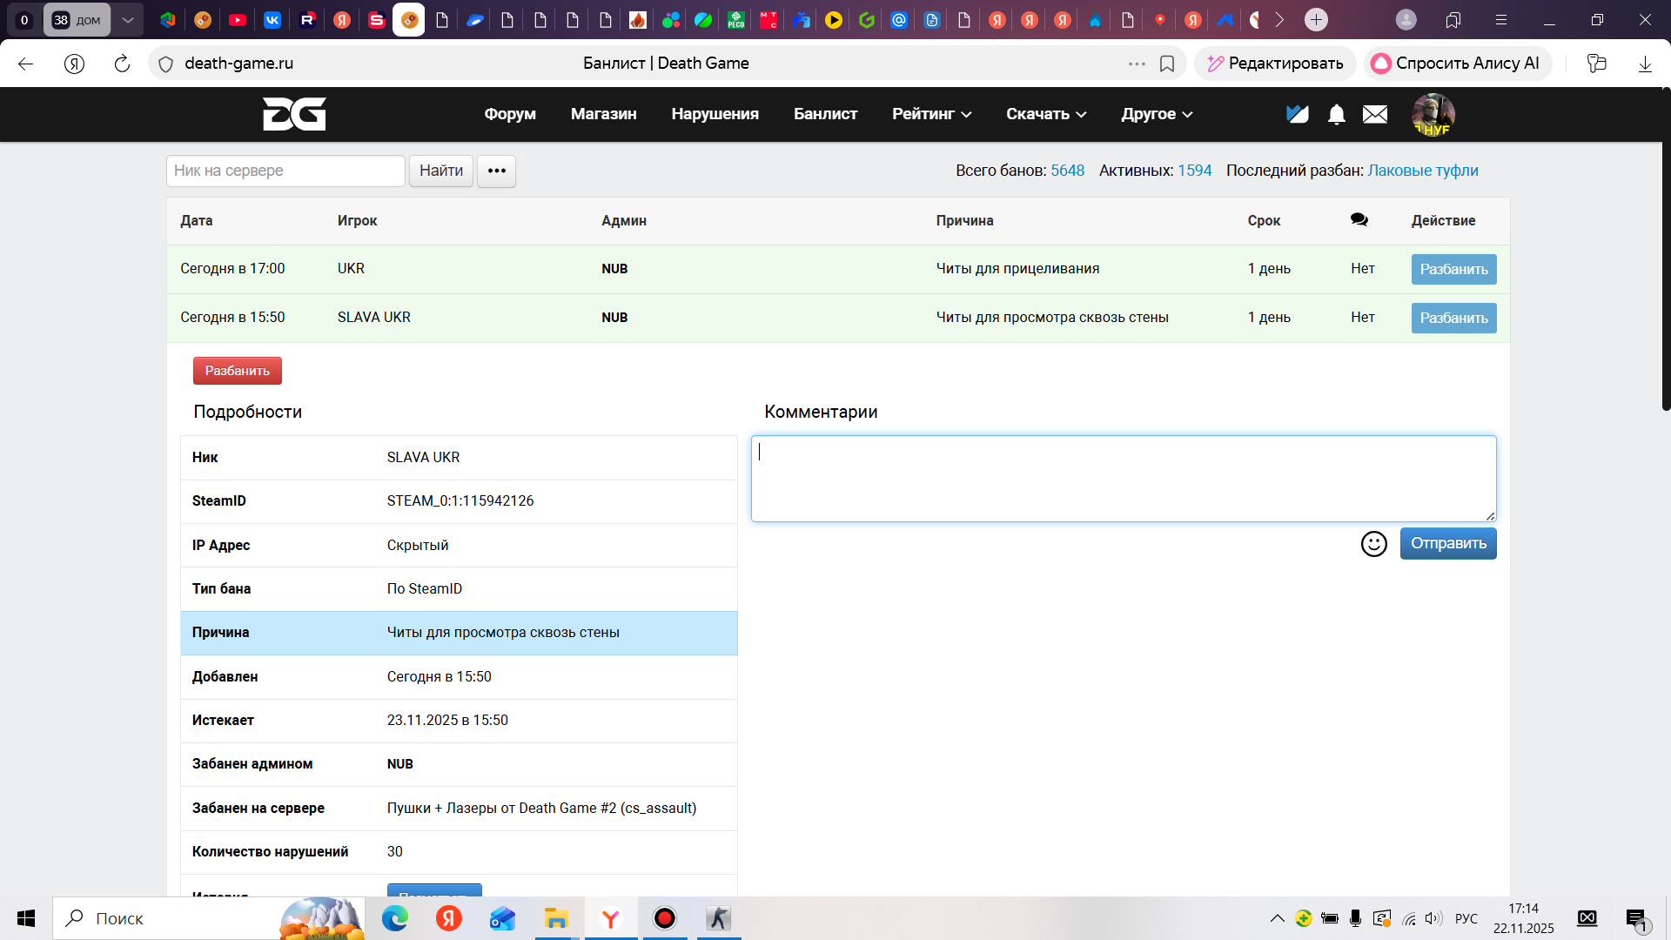Open the emoji smiley picker
Image resolution: width=1671 pixels, height=940 pixels.
tap(1373, 544)
